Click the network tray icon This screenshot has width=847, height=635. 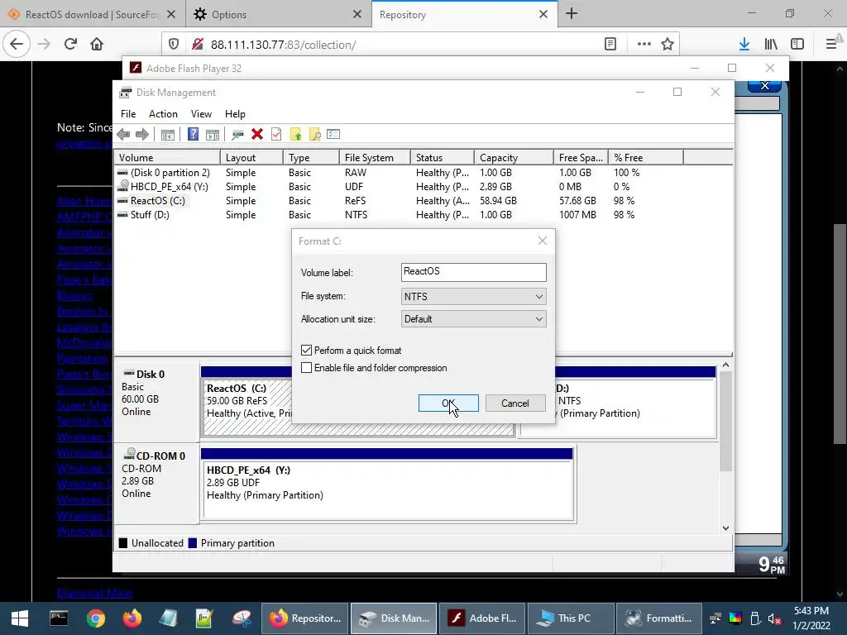pos(715,618)
